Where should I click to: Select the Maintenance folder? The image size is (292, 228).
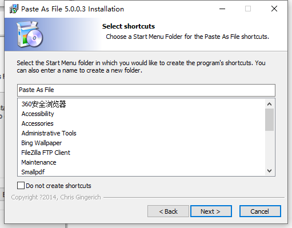[39, 162]
